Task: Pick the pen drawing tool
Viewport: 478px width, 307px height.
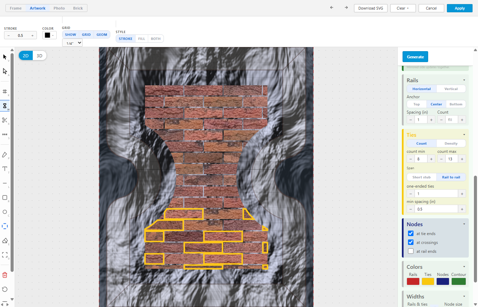Action: pyautogui.click(x=5, y=155)
